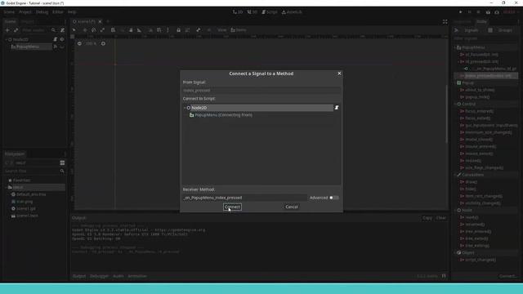
Task: Open the canvas View menu
Action: pos(221,30)
